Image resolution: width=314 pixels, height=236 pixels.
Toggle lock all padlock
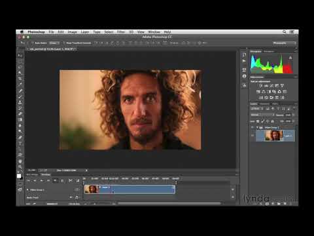[272, 121]
